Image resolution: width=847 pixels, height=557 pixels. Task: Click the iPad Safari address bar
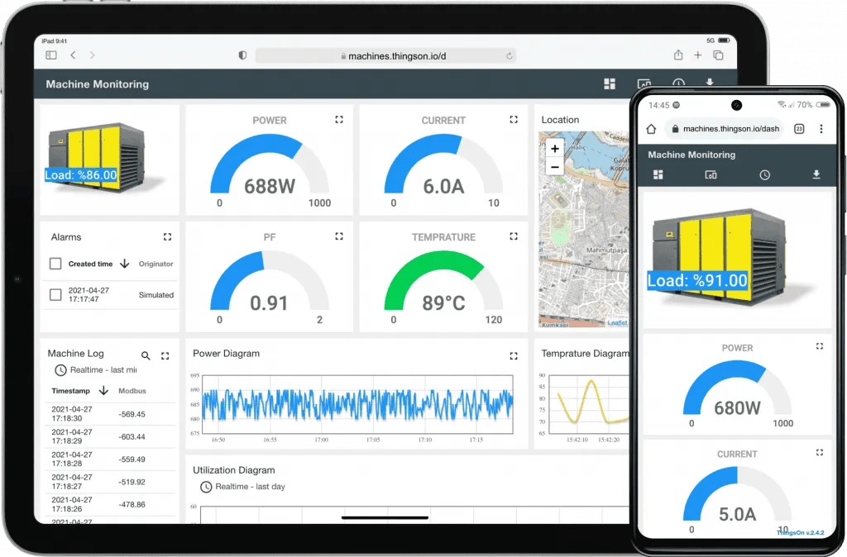(x=385, y=55)
